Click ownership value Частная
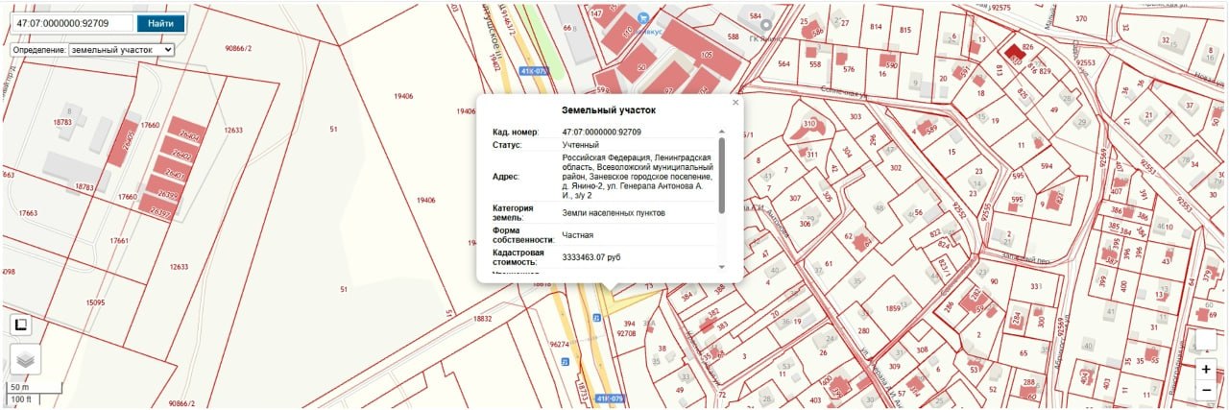 tap(578, 234)
